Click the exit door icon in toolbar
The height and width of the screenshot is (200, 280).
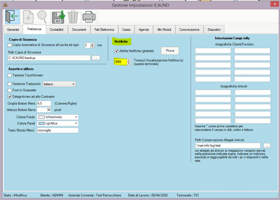[12, 17]
